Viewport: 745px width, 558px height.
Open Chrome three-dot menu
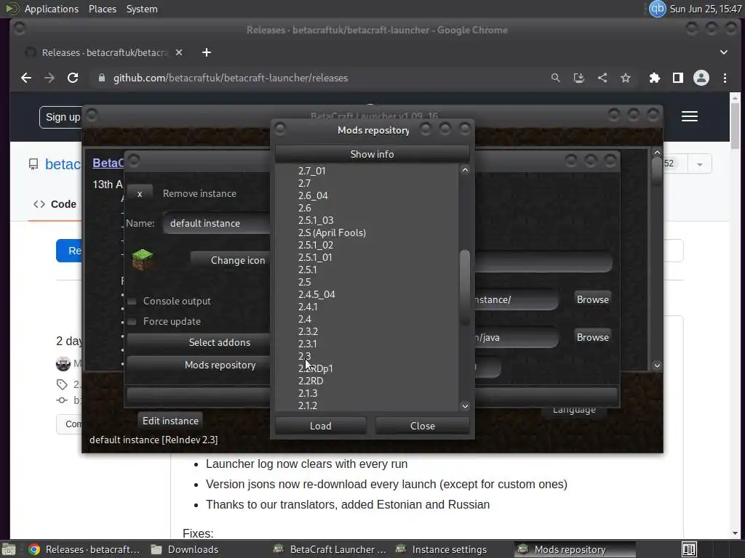(725, 78)
